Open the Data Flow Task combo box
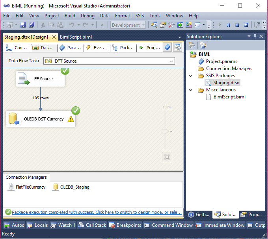 point(109,61)
